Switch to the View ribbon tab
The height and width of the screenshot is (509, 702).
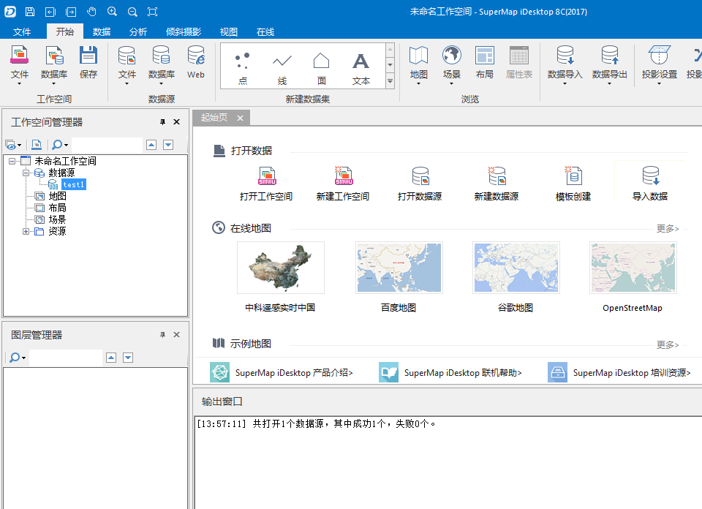(x=229, y=31)
